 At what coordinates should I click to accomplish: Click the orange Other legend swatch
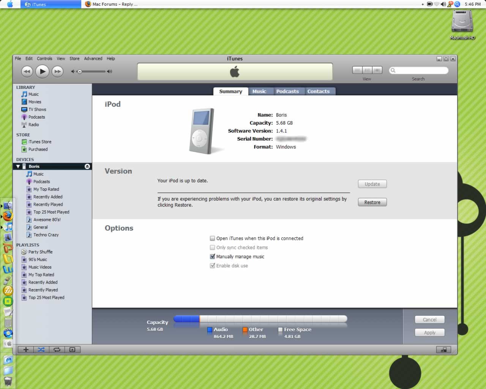(245, 330)
